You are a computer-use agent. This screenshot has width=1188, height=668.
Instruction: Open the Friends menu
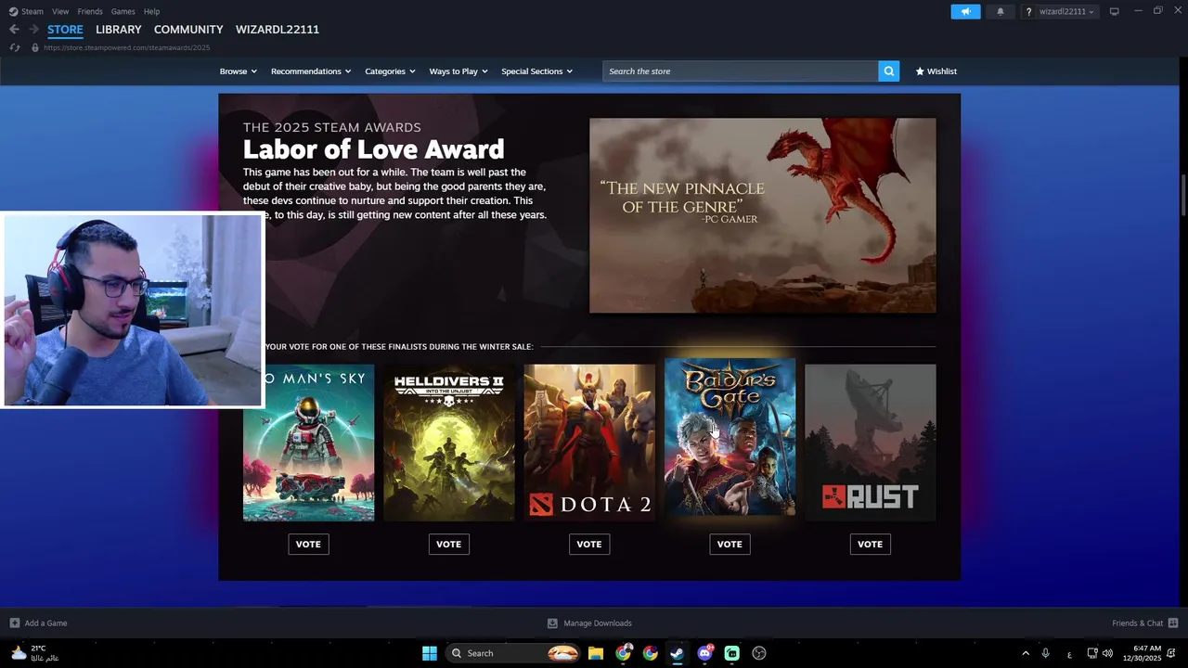click(90, 11)
